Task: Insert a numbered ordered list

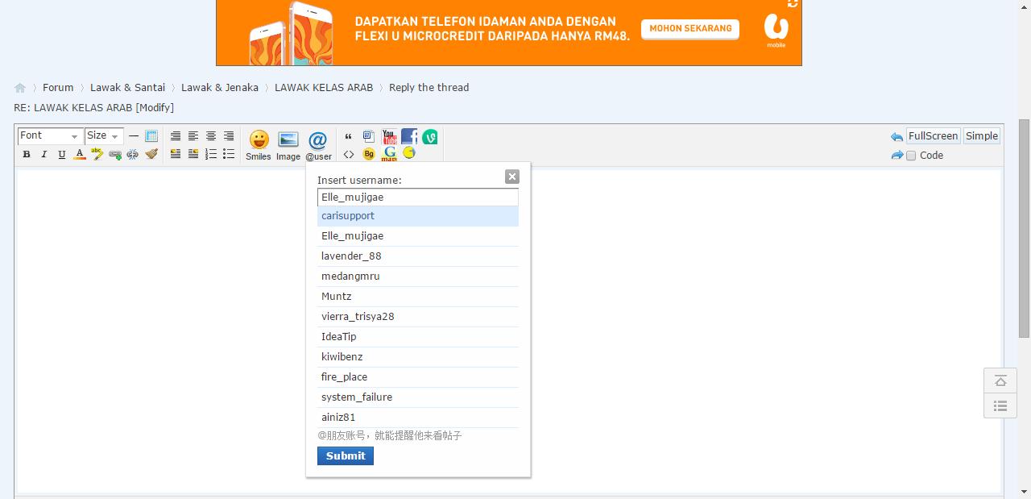Action: [211, 154]
